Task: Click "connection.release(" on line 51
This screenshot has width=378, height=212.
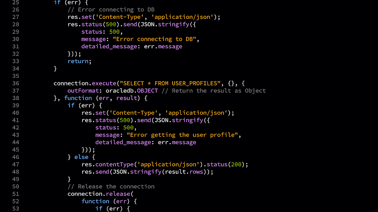Action: [101, 194]
